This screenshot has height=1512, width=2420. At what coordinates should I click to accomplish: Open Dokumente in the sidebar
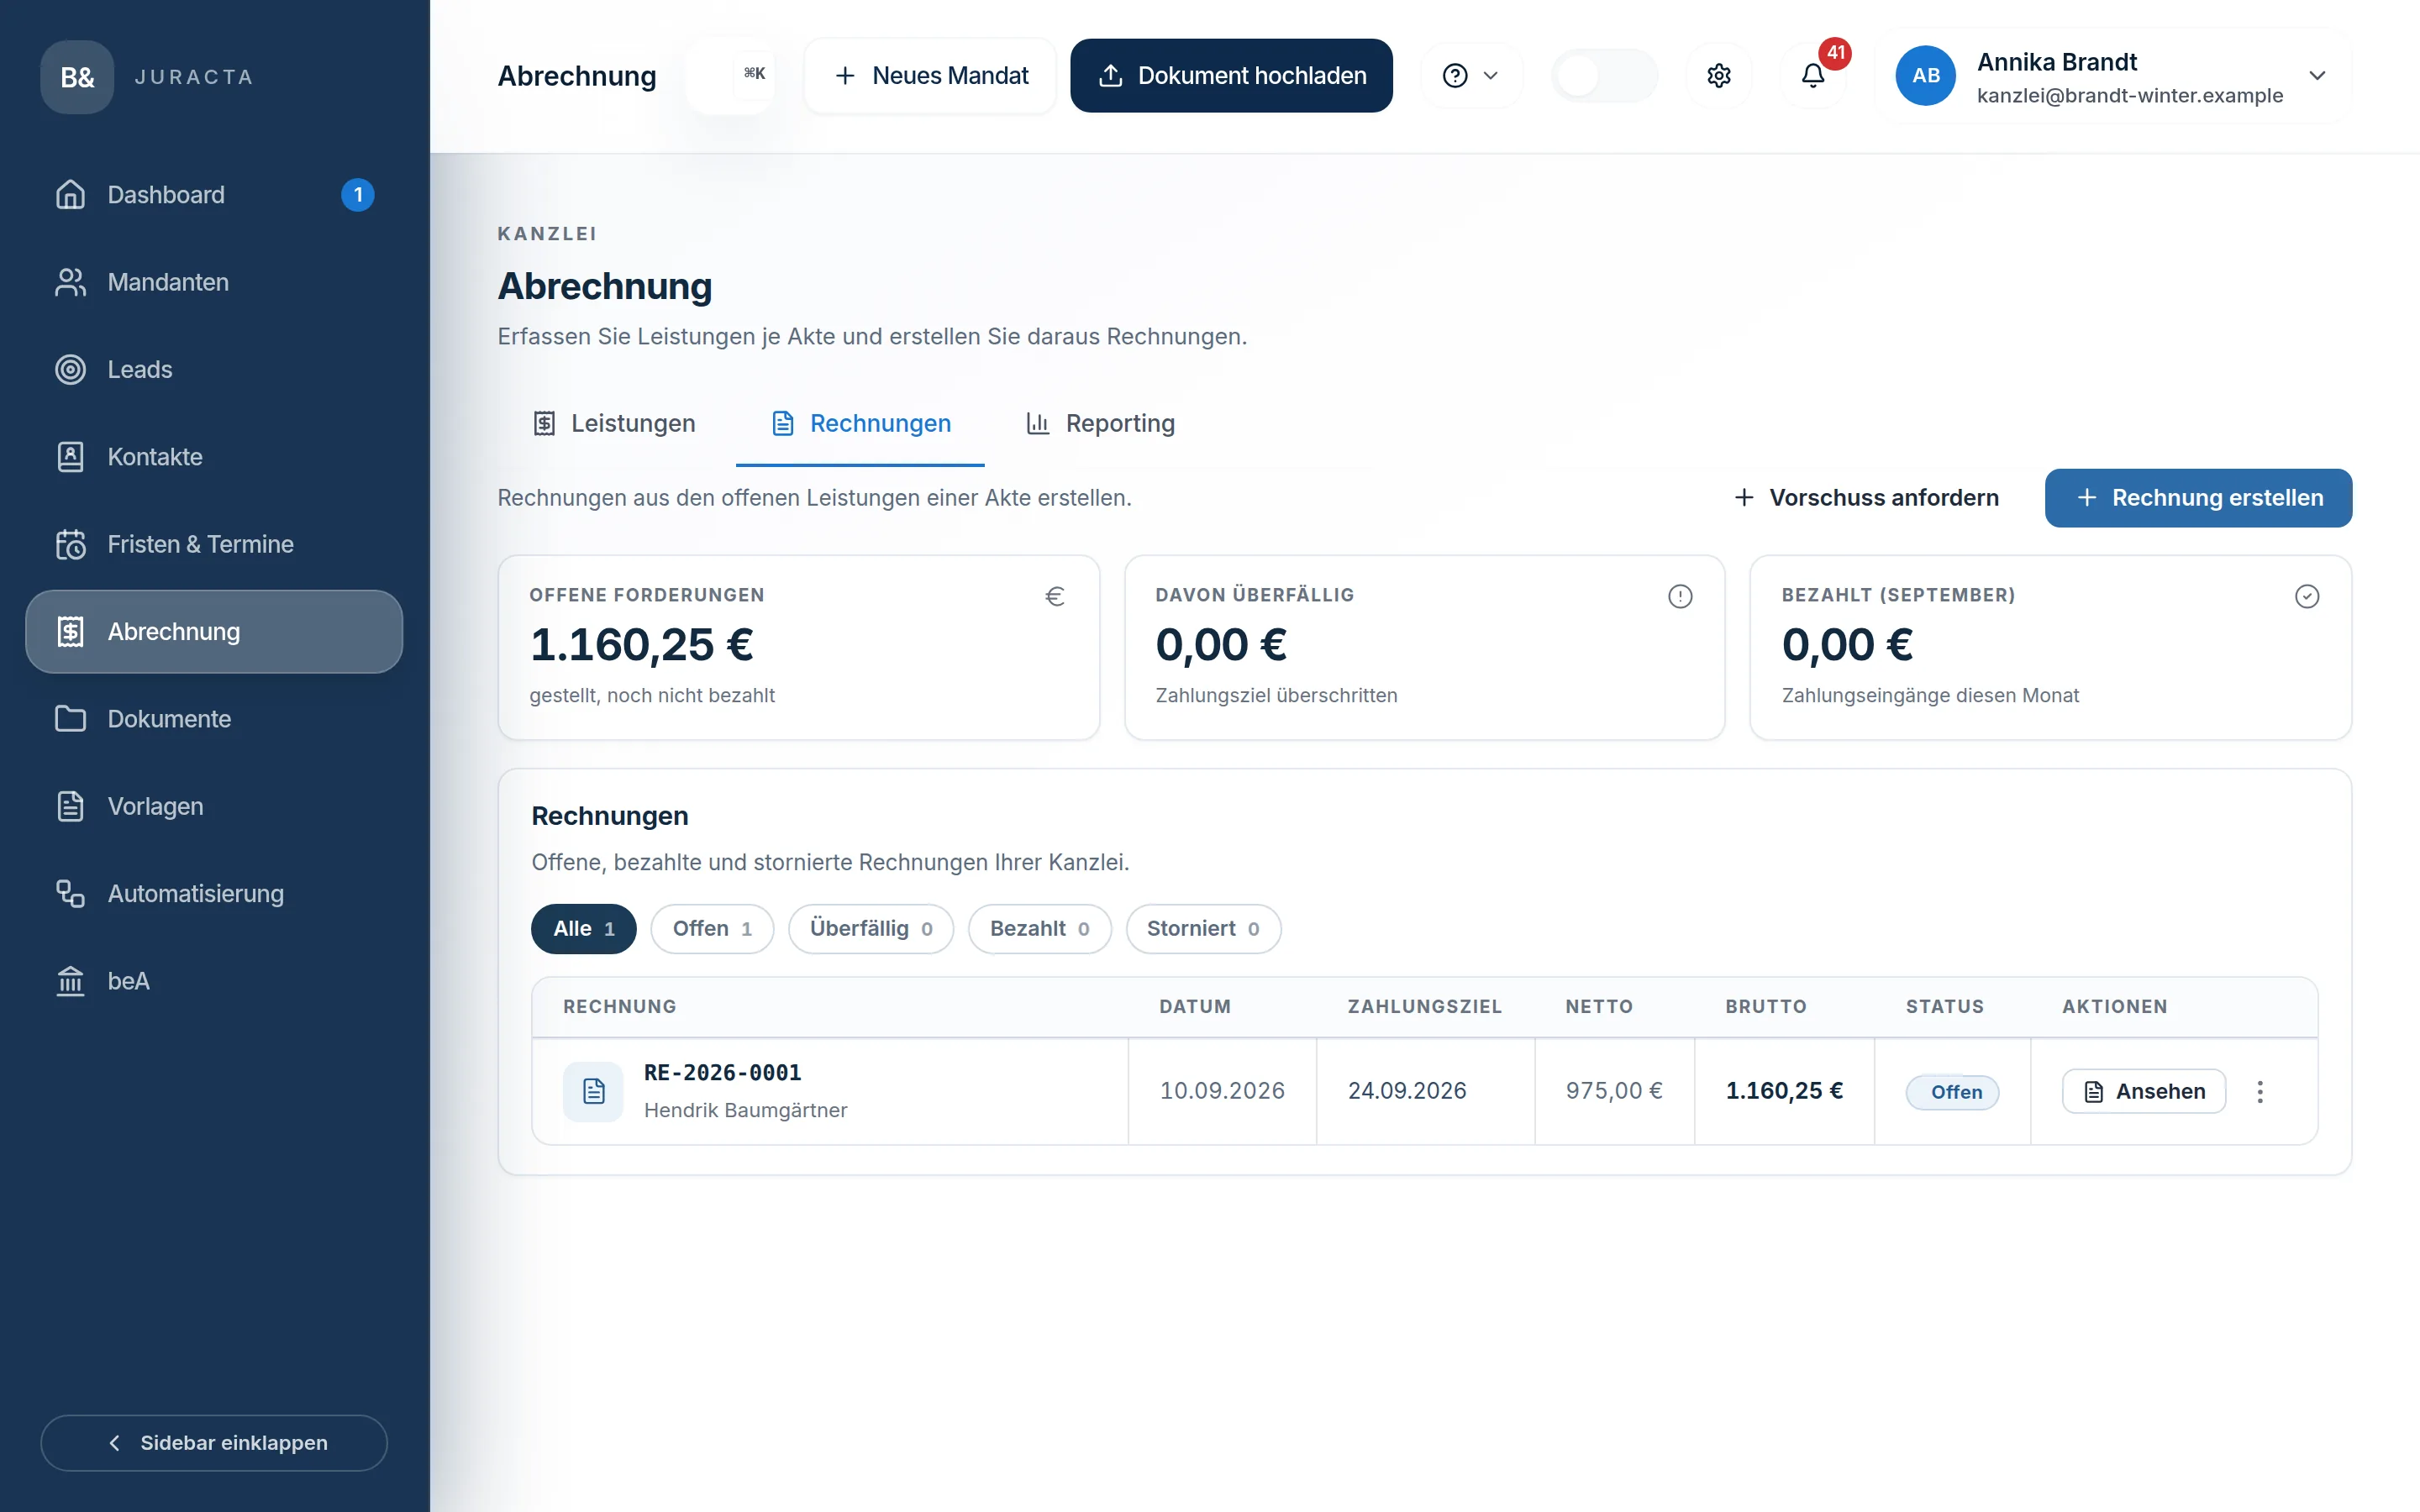pos(214,719)
